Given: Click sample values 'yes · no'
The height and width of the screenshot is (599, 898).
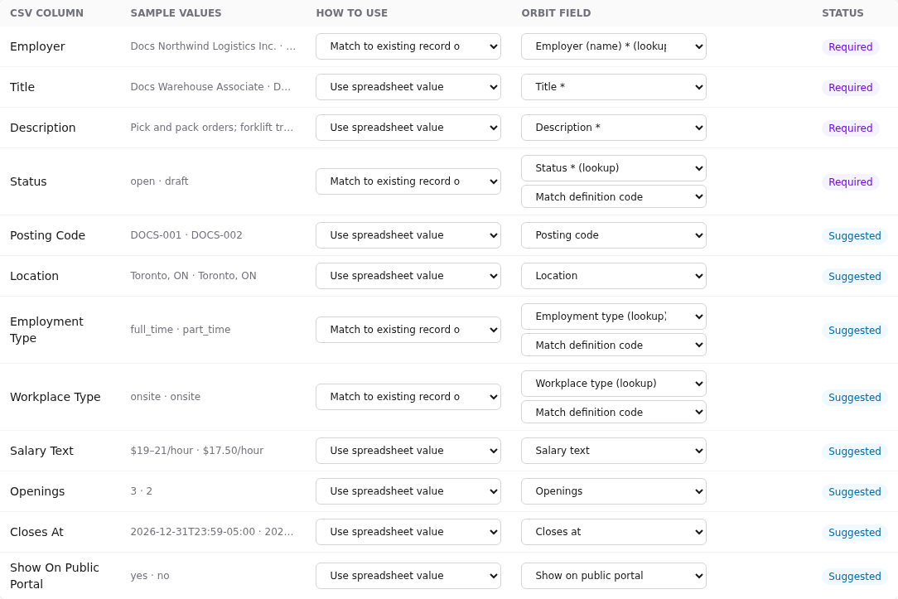Looking at the screenshot, I should point(150,576).
